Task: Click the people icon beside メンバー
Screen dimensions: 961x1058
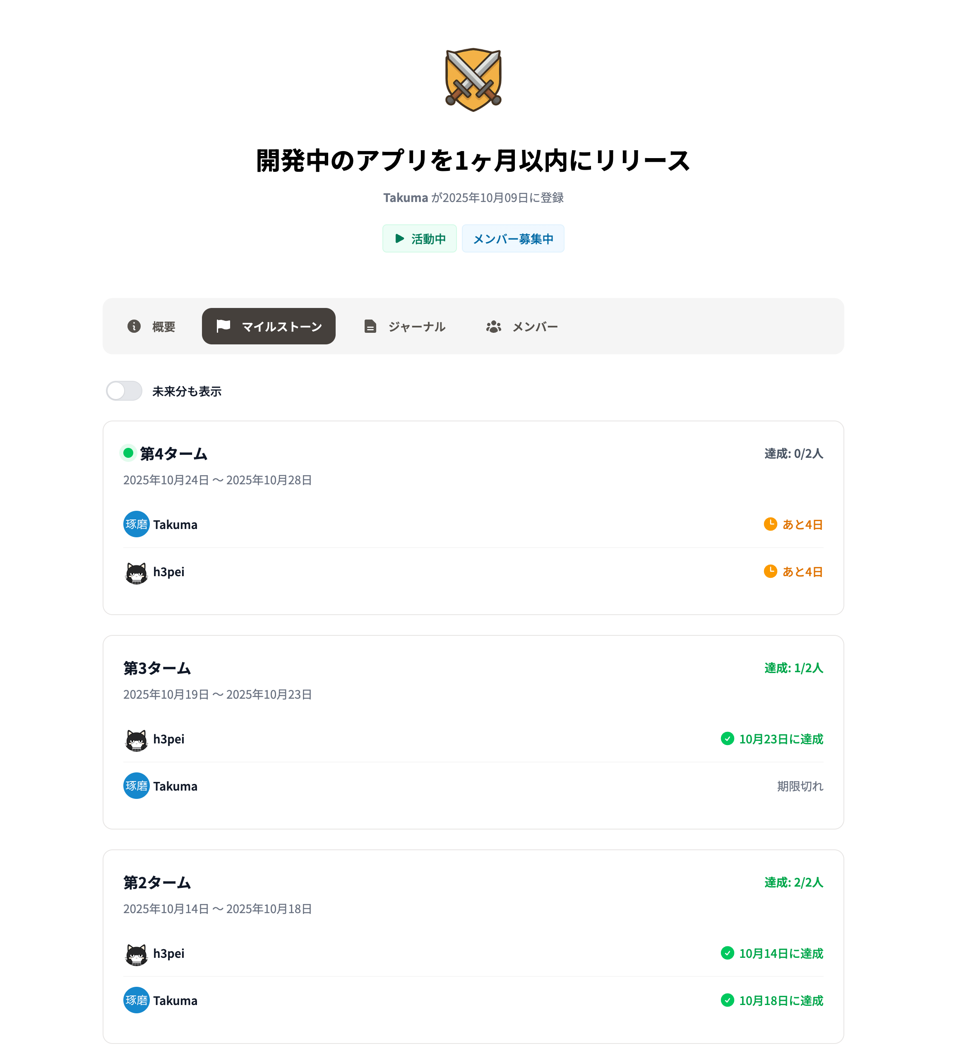Action: (493, 327)
